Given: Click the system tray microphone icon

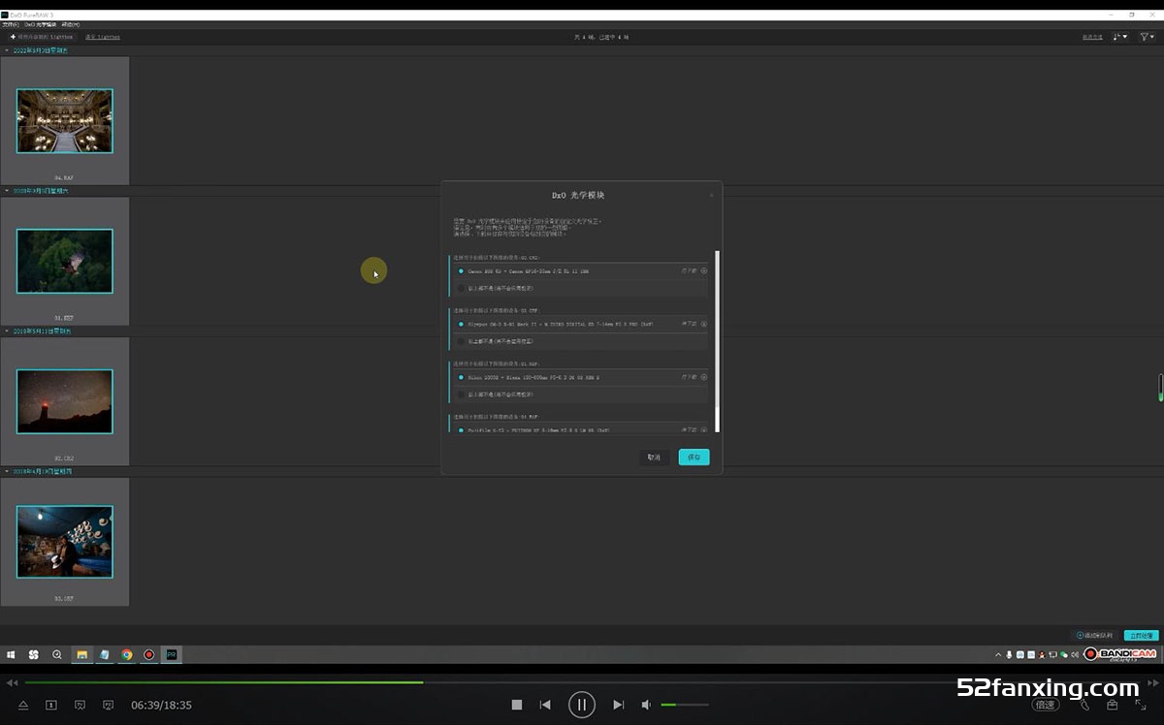Looking at the screenshot, I should (x=1010, y=654).
